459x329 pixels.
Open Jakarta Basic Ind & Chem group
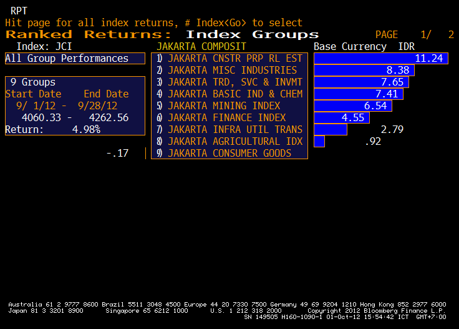(234, 94)
